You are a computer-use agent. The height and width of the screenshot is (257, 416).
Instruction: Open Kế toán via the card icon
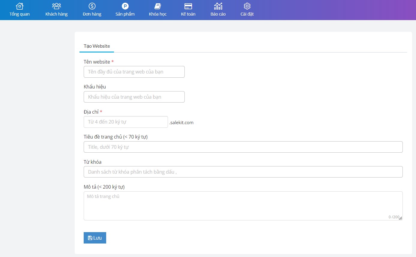[188, 6]
